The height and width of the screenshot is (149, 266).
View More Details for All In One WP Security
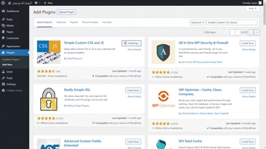click(249, 50)
